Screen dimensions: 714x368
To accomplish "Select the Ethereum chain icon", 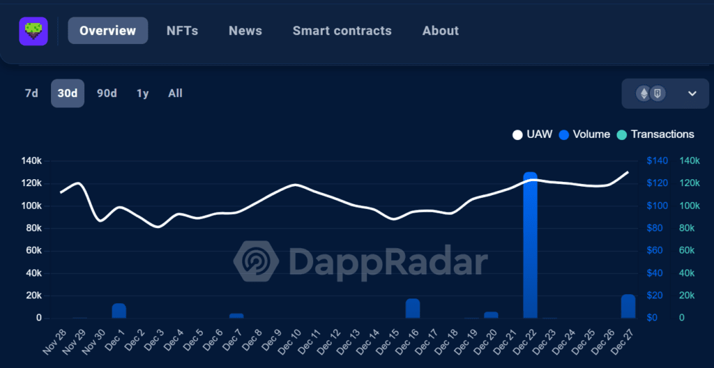I will [x=644, y=93].
